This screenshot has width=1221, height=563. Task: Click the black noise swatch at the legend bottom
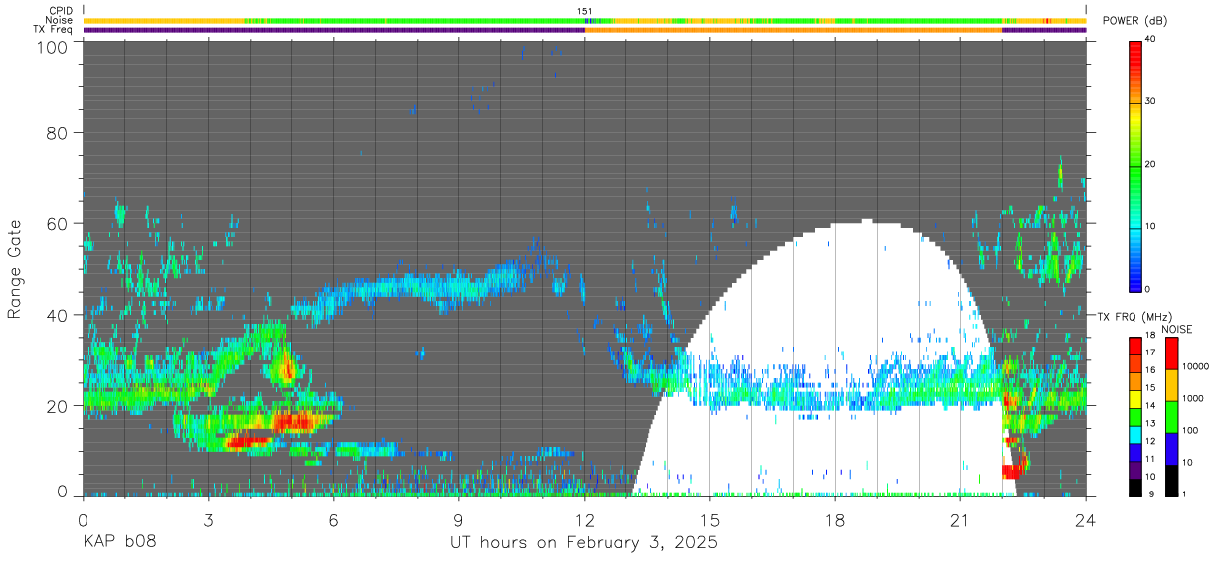[x=1170, y=480]
